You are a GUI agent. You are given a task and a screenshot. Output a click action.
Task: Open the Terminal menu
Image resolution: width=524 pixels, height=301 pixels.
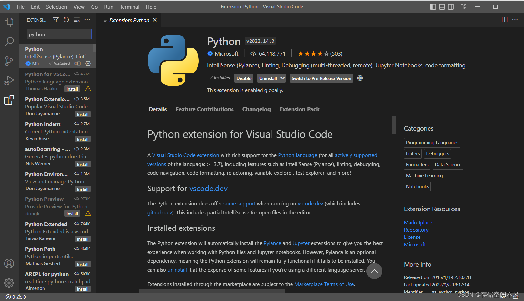[x=130, y=7]
